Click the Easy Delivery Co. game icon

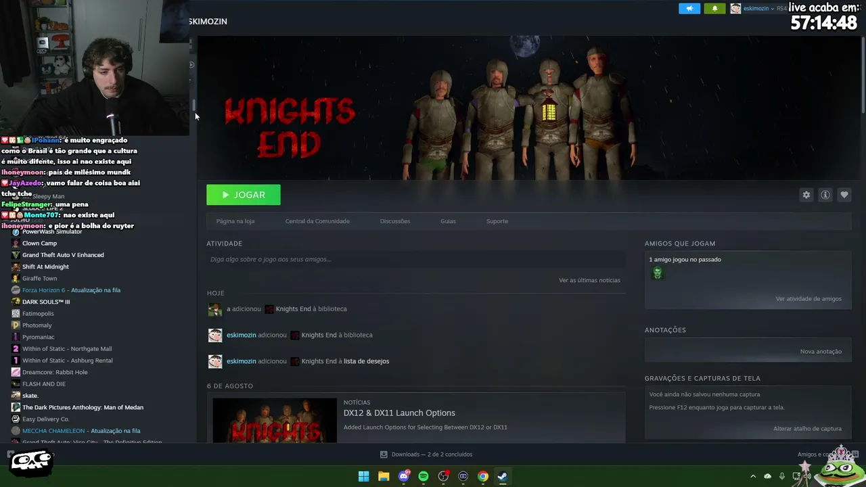tap(16, 419)
